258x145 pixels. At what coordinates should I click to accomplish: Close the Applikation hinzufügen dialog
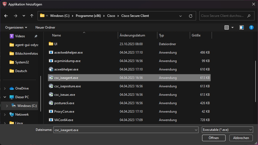[254, 4]
